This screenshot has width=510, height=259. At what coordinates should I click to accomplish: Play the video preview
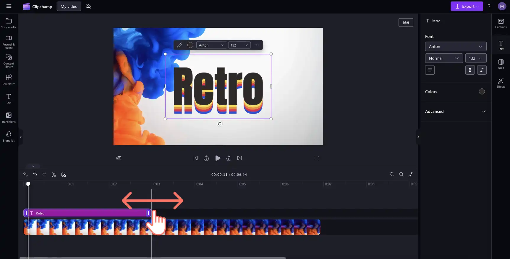coord(218,158)
